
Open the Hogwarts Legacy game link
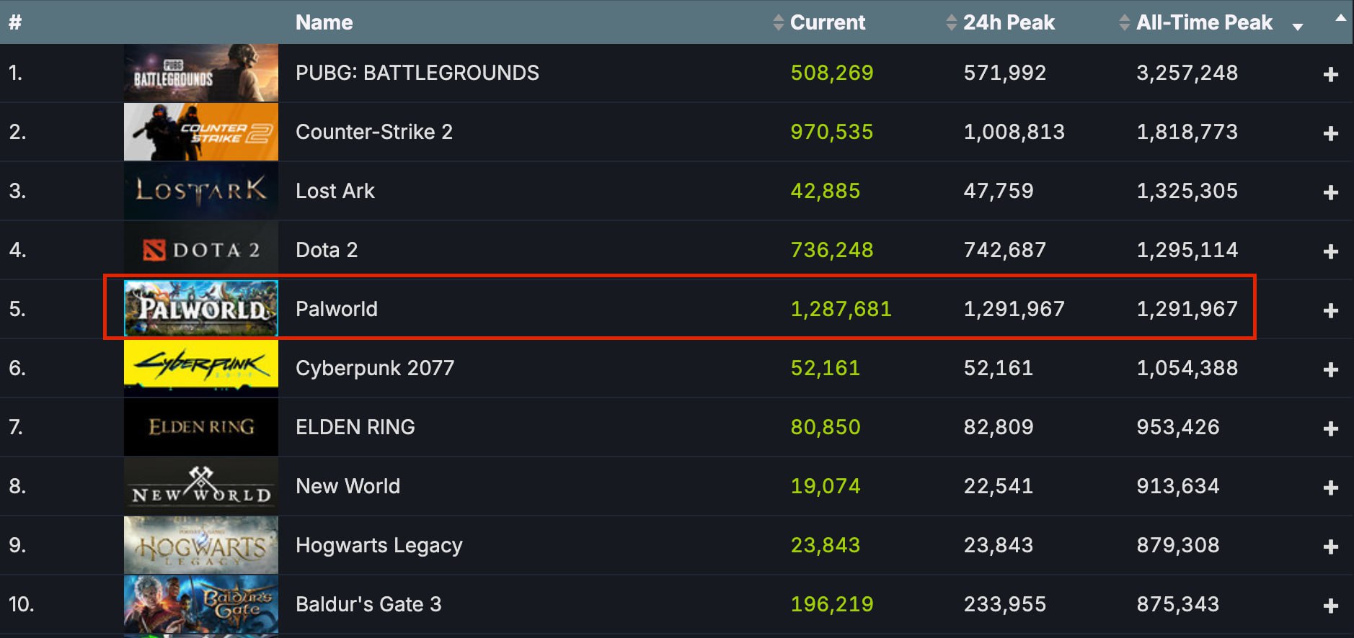coord(379,545)
